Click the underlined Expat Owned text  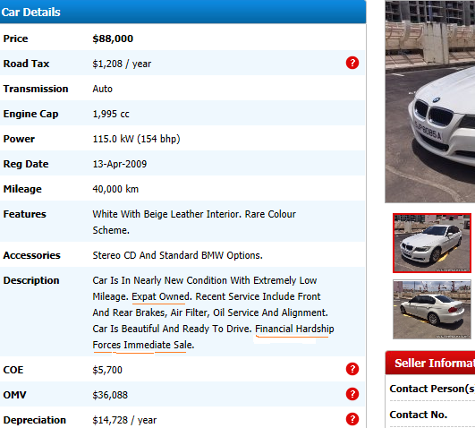coord(160,296)
